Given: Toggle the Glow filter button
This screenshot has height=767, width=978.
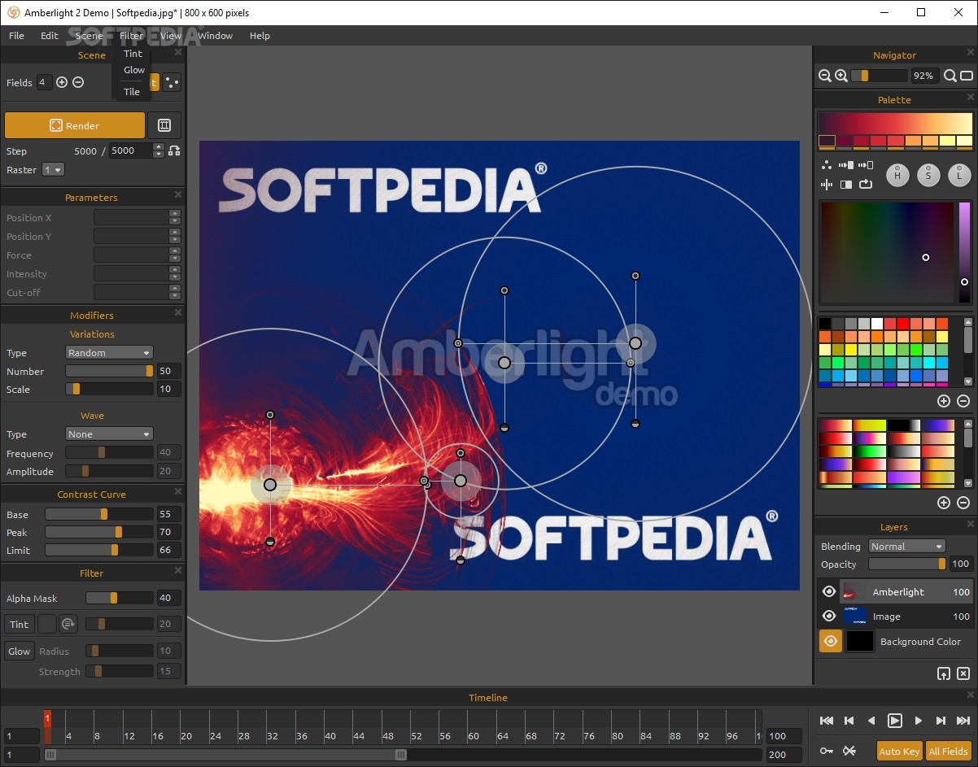Looking at the screenshot, I should pyautogui.click(x=20, y=651).
